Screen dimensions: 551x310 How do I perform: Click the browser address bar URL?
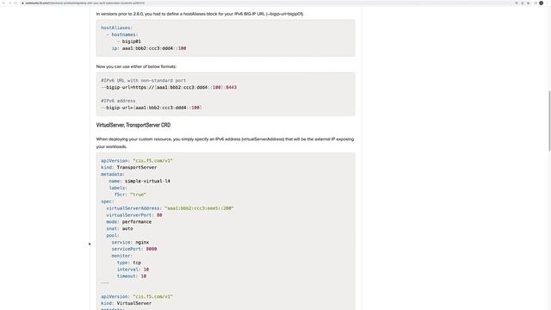[x=84, y=3]
